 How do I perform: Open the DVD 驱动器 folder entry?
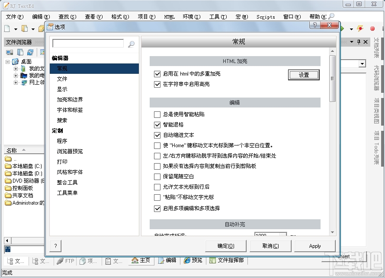pos(25,181)
